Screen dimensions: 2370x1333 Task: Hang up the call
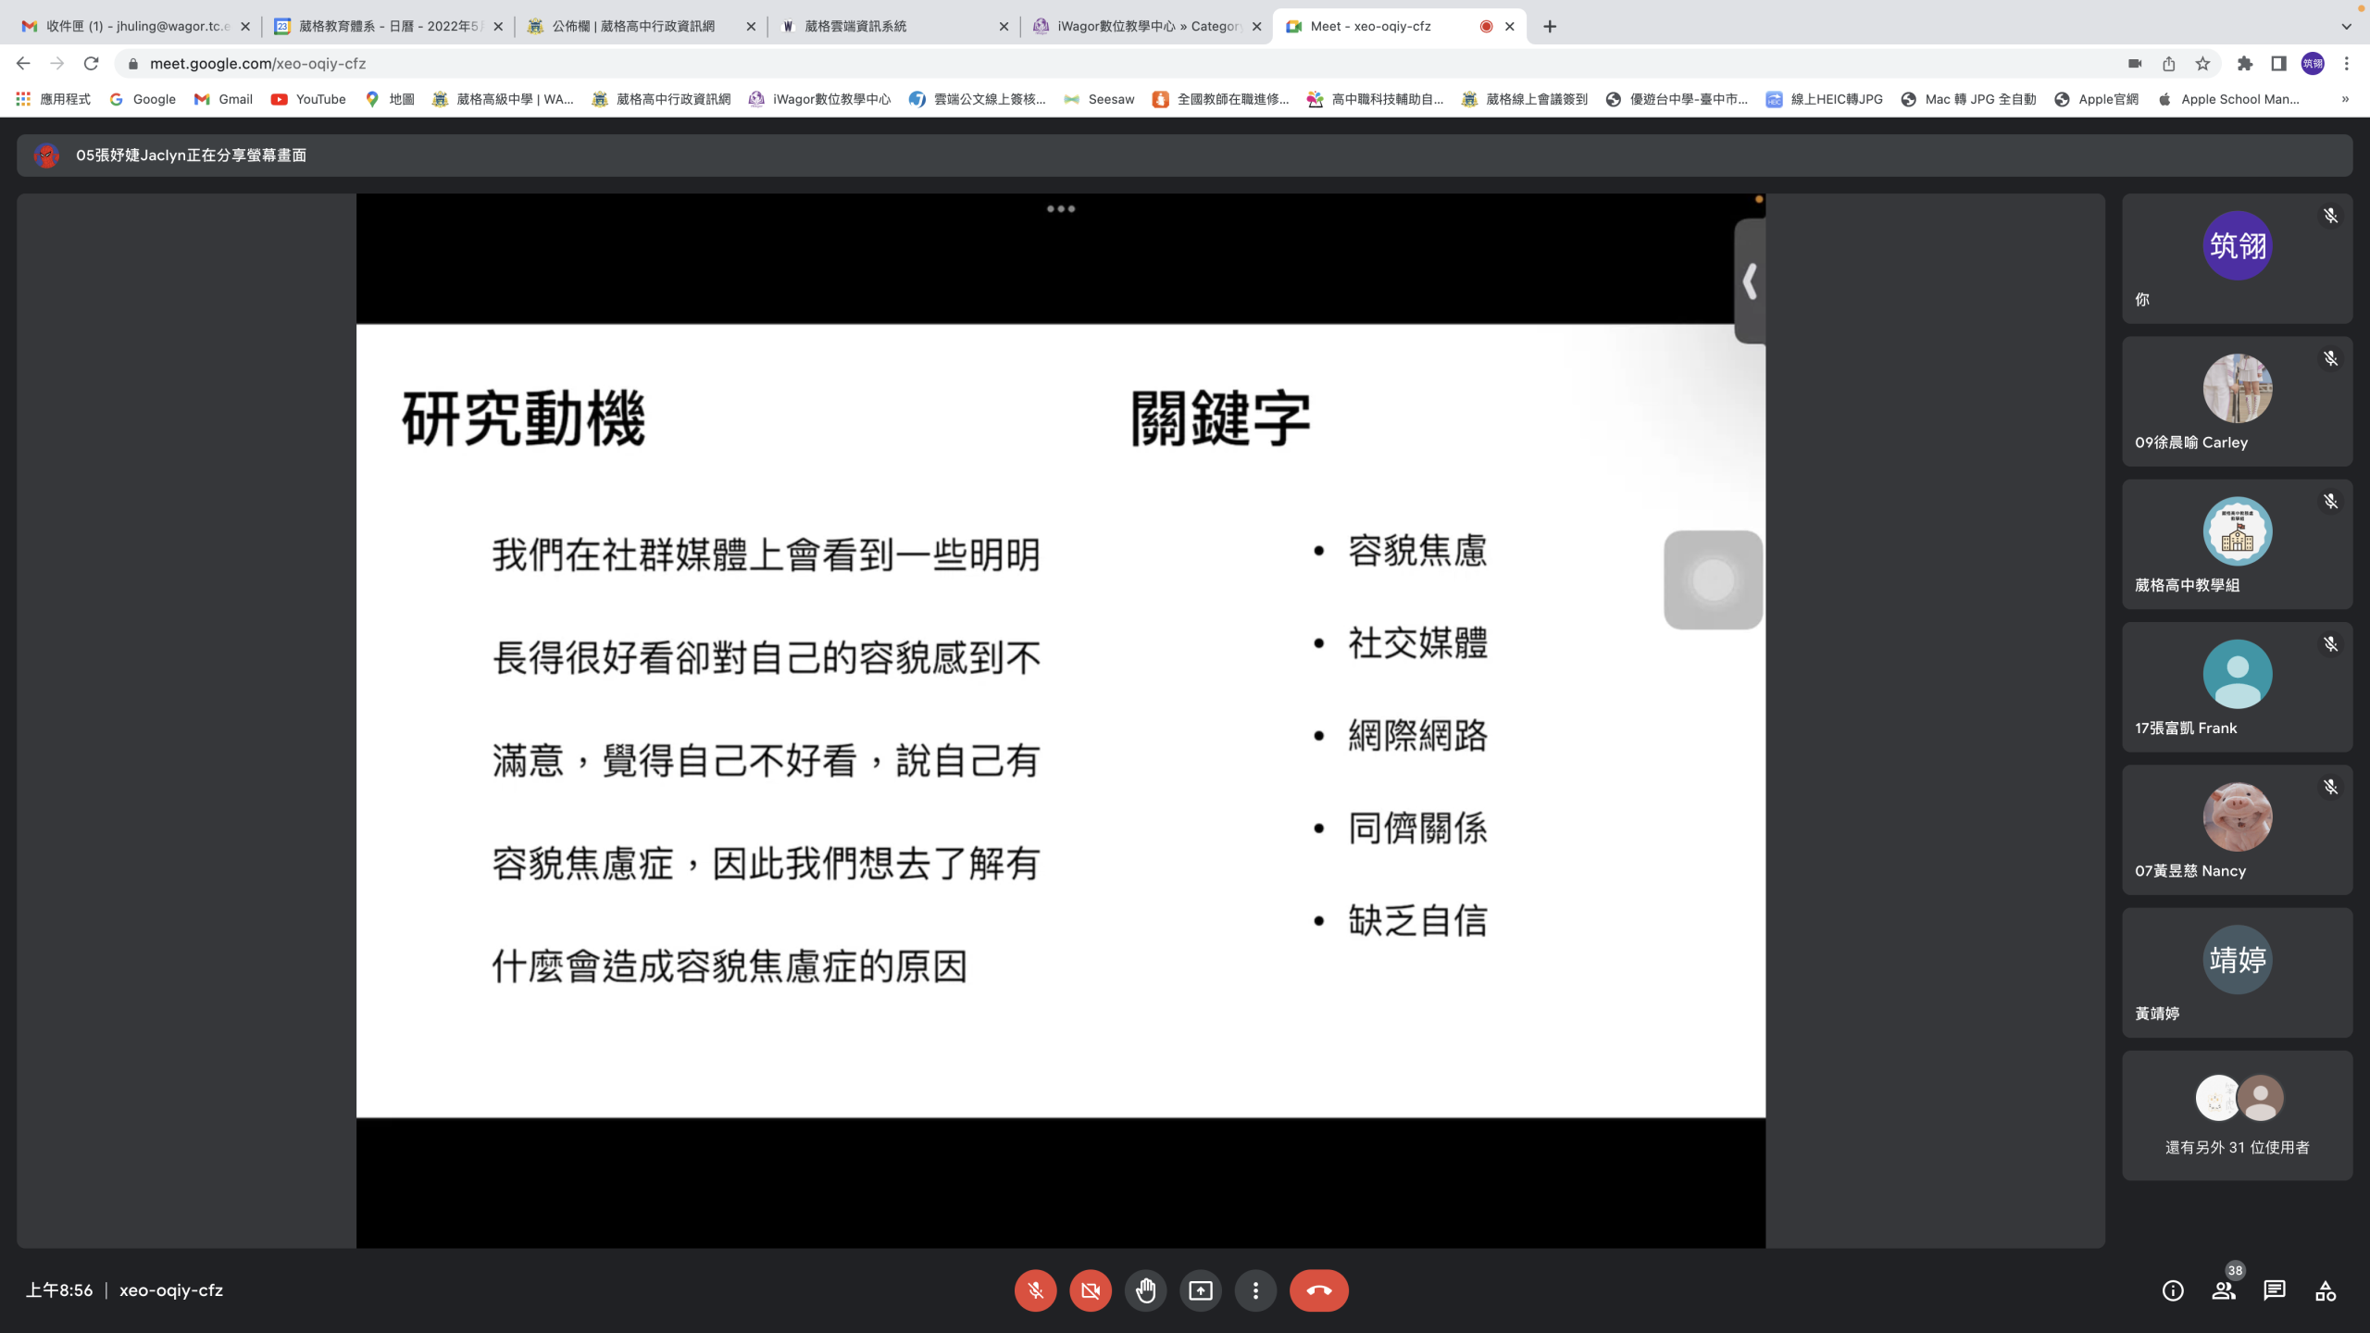(x=1318, y=1290)
